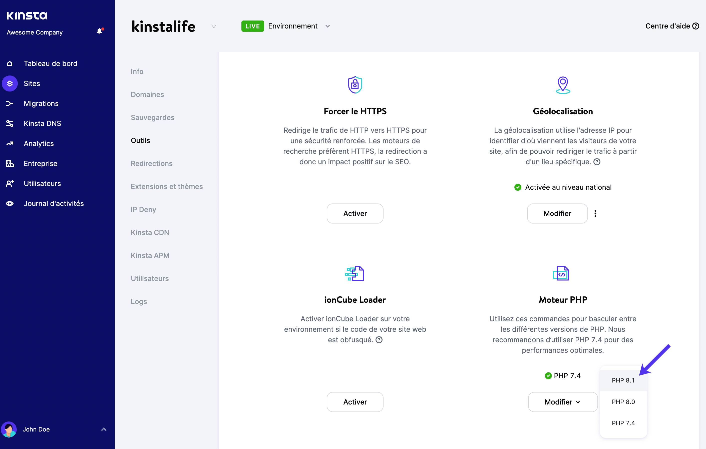Open the Outils menu item

point(141,140)
